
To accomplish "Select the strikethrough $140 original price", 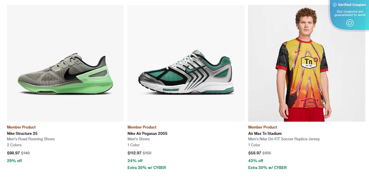I will [25, 153].
